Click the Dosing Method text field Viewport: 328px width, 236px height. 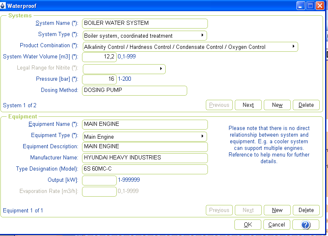tap(135, 90)
